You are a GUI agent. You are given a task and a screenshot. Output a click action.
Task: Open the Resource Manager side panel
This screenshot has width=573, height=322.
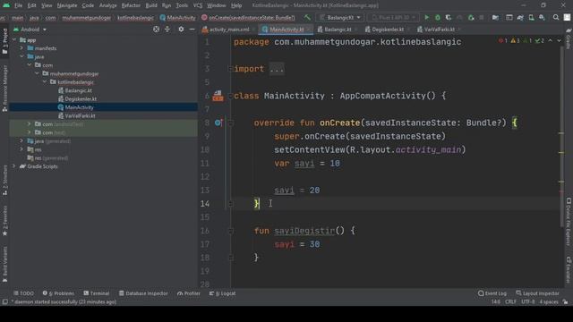4,89
